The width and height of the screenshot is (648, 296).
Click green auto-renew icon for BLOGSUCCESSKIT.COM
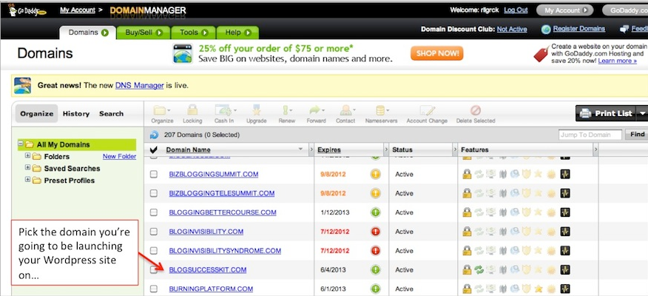tap(479, 270)
